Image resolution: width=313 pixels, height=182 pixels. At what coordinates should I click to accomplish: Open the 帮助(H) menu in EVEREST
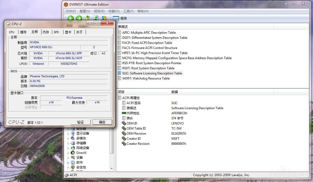coord(143,11)
